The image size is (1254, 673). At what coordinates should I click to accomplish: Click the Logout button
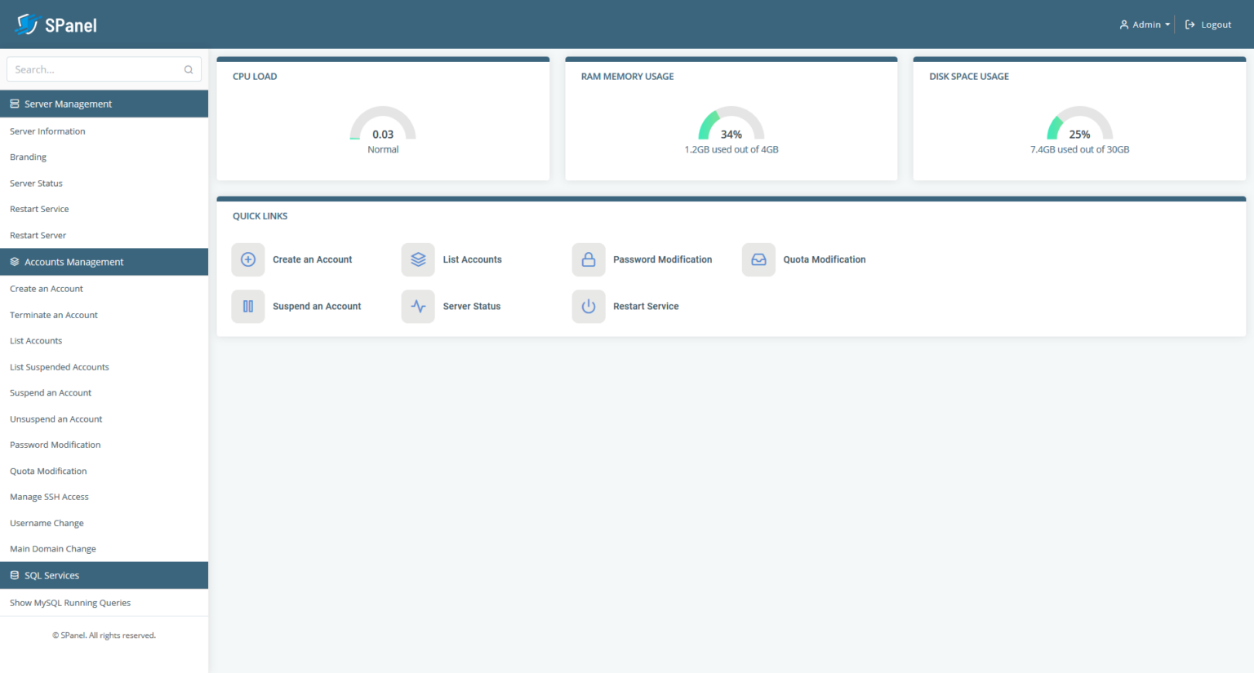tap(1207, 24)
